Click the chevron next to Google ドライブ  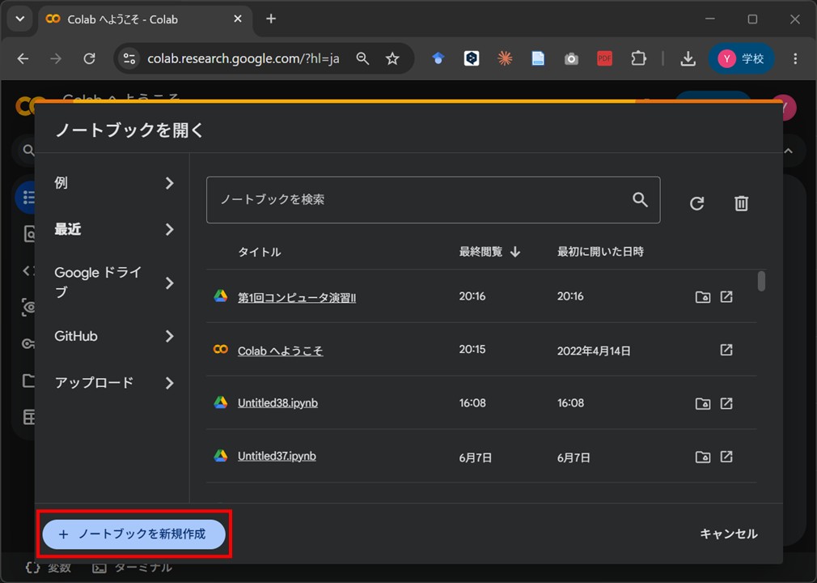click(169, 283)
